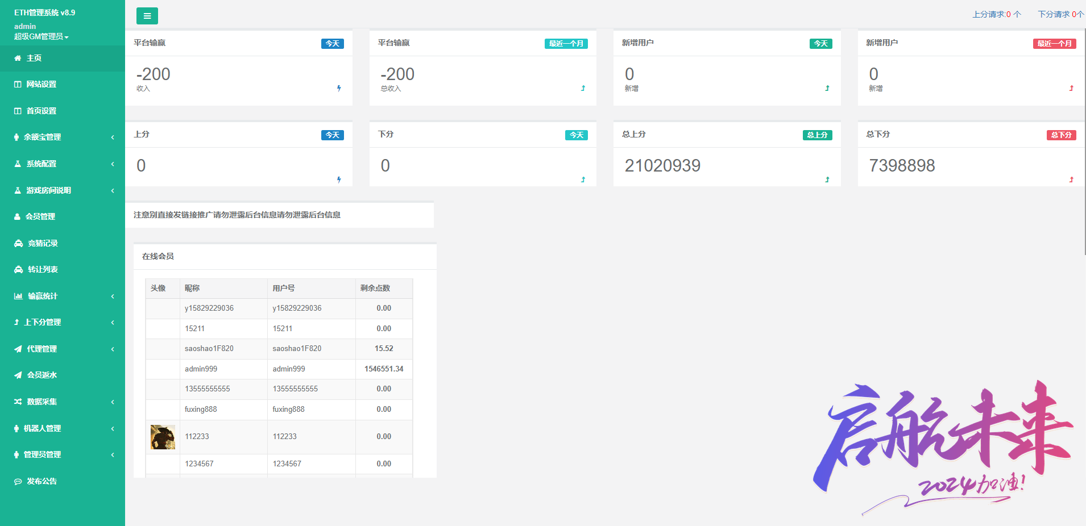Click the 15.52 balance cell
The width and height of the screenshot is (1086, 526).
(x=384, y=348)
